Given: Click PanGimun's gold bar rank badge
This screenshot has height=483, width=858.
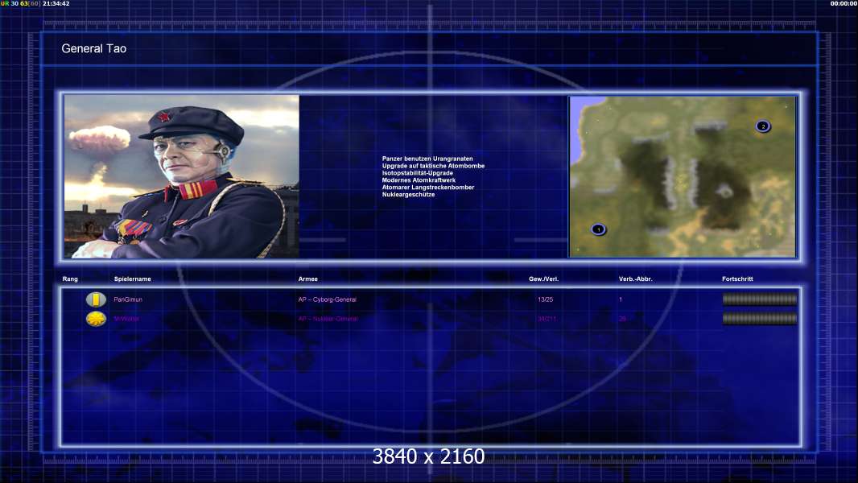Looking at the screenshot, I should (x=96, y=299).
